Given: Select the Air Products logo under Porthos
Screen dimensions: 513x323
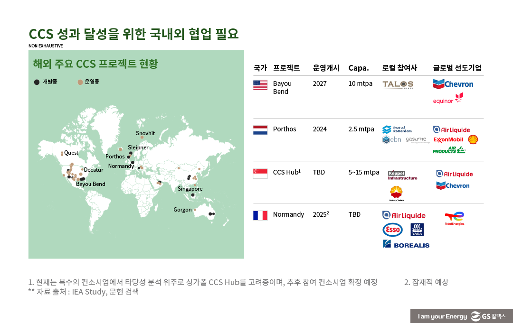Looking at the screenshot, I should pos(449,150).
